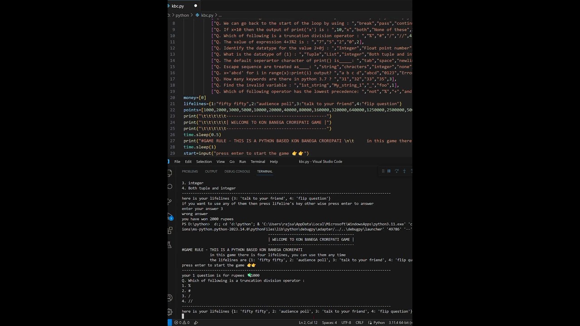Open the Extensions view
Viewport: 580px width, 326px height.
pos(170,230)
